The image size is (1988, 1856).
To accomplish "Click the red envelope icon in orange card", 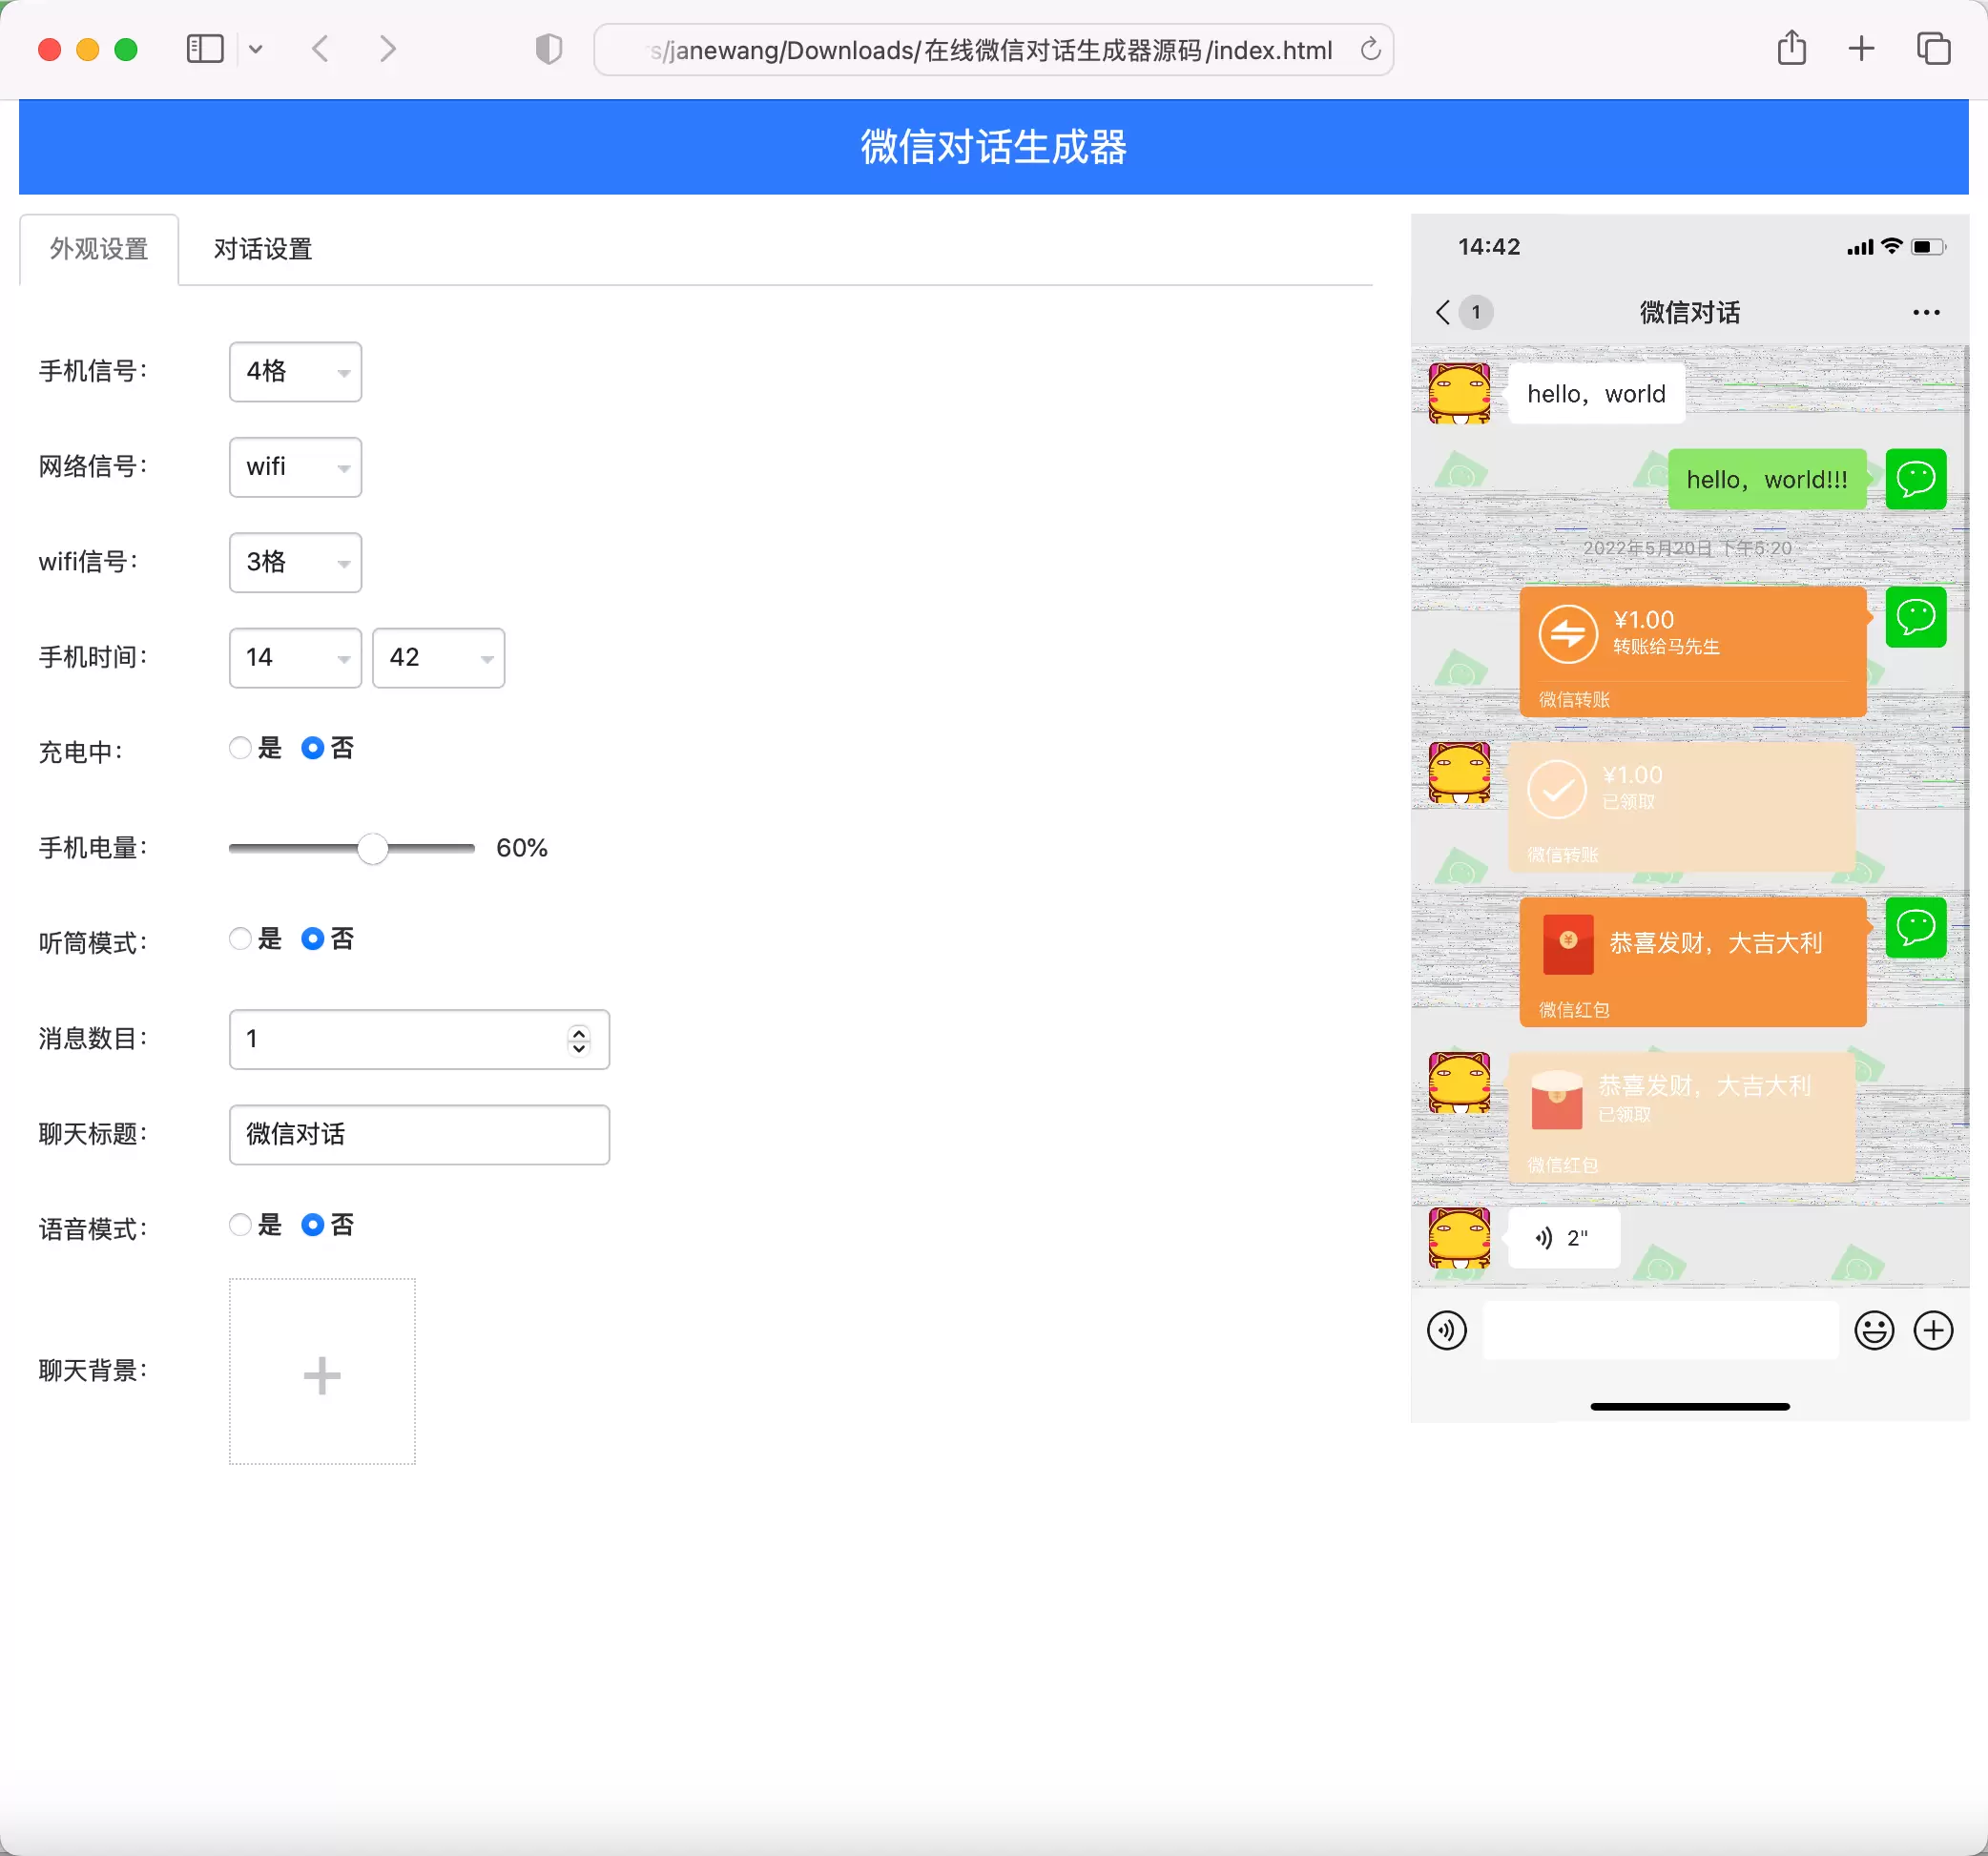I will (1568, 945).
